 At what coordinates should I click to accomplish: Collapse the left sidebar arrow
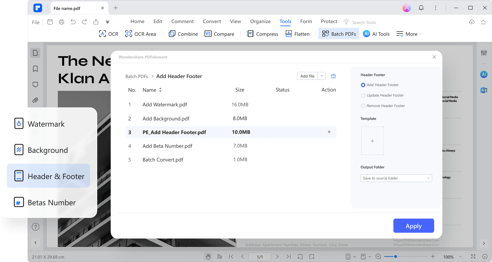(36, 242)
